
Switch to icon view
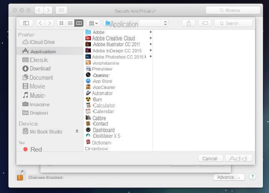[x=61, y=23]
